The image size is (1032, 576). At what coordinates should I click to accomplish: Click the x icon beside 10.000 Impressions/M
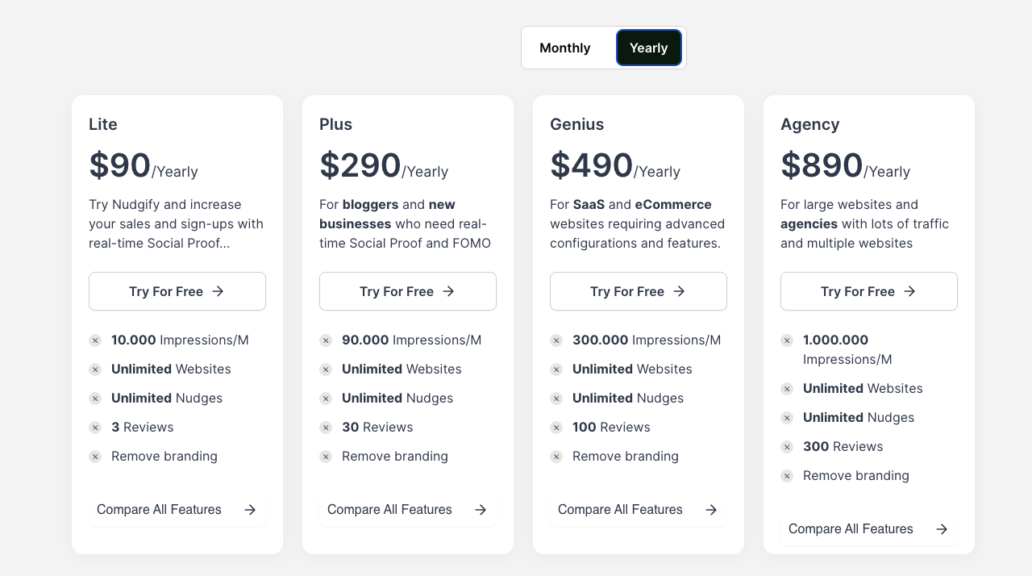(x=95, y=340)
